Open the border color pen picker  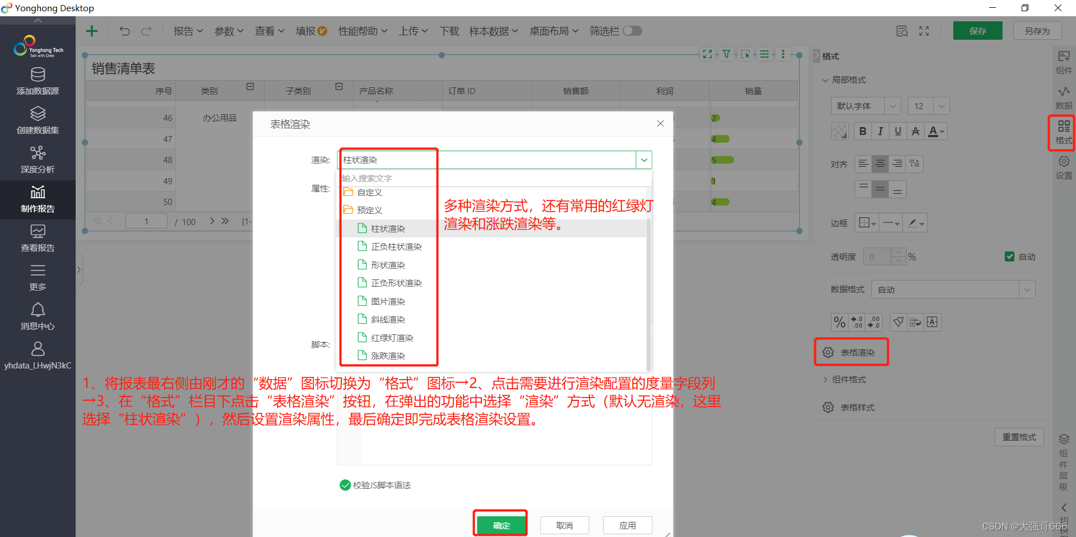tap(915, 223)
